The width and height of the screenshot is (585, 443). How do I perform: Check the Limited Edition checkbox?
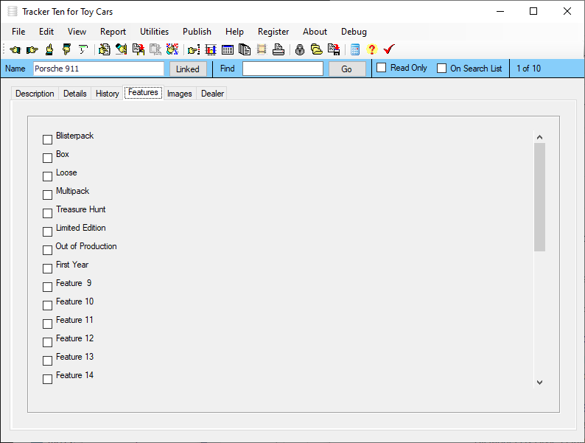47,231
